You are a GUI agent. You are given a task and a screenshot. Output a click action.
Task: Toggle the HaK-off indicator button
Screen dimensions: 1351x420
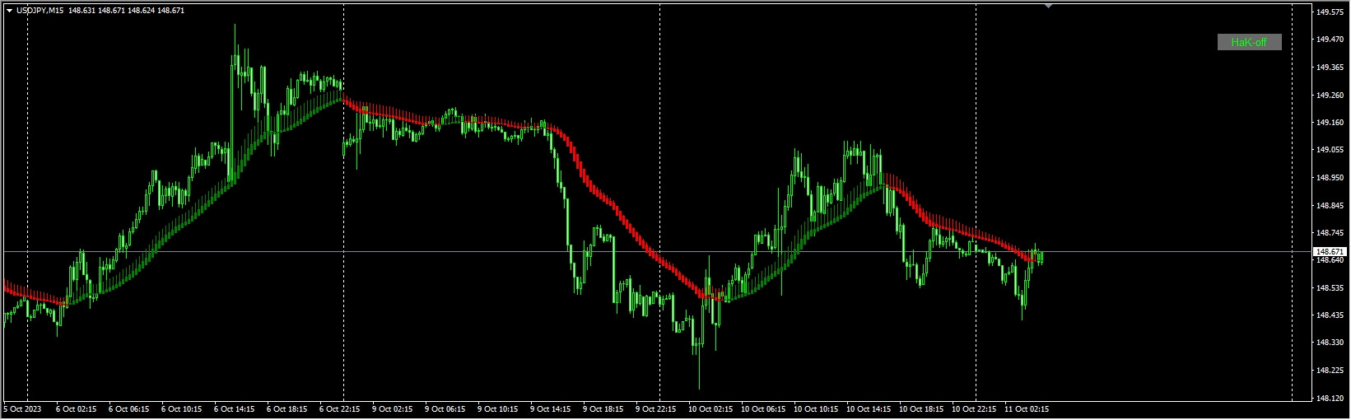coord(1249,42)
